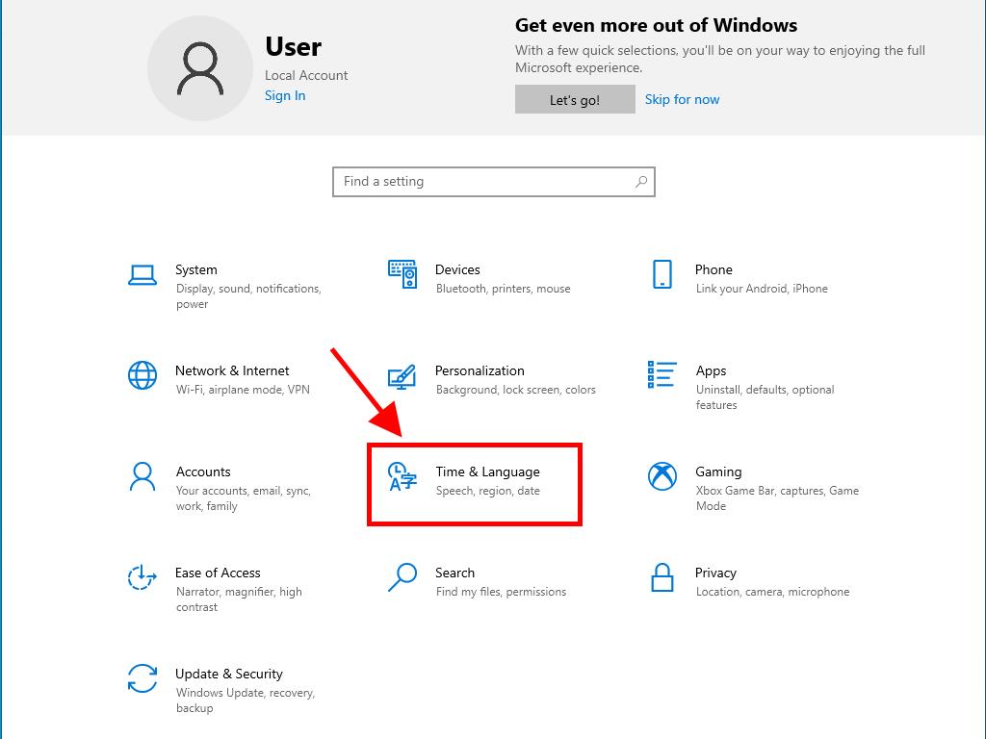Click the Skip for now link
Image resolution: width=986 pixels, height=739 pixels.
682,99
